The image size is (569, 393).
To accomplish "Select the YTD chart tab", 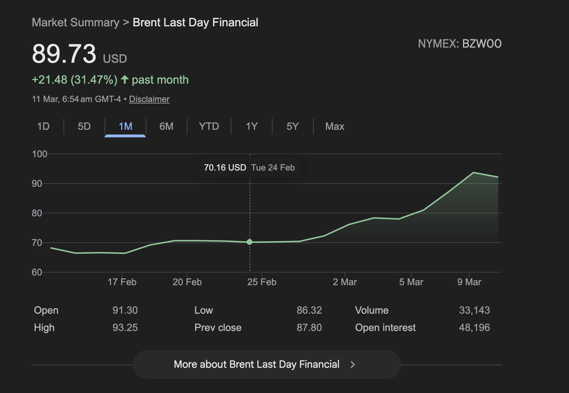I will click(x=209, y=127).
